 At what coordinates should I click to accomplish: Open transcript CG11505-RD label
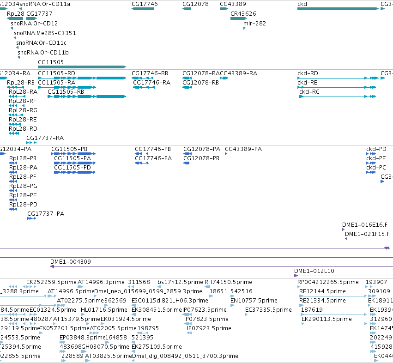56,73
